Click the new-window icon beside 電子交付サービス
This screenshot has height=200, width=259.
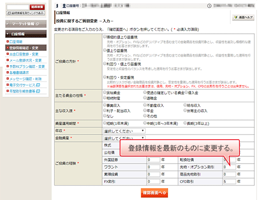pos(38,85)
